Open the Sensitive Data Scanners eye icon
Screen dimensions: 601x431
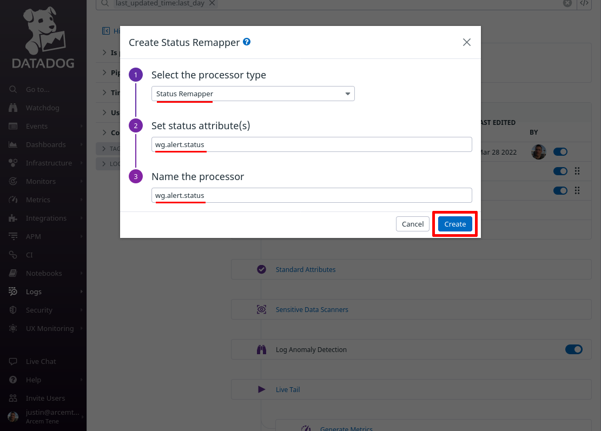(261, 309)
